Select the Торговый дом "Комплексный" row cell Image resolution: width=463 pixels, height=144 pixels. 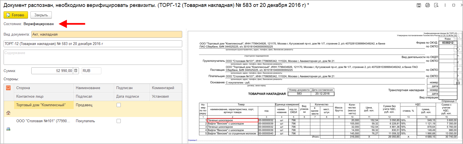coord(43,105)
